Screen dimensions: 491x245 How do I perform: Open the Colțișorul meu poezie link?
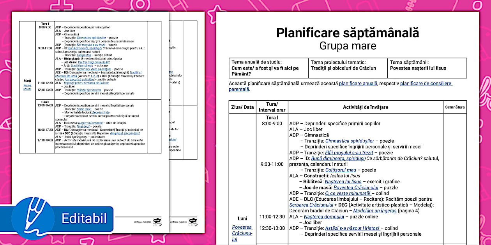[340, 170]
